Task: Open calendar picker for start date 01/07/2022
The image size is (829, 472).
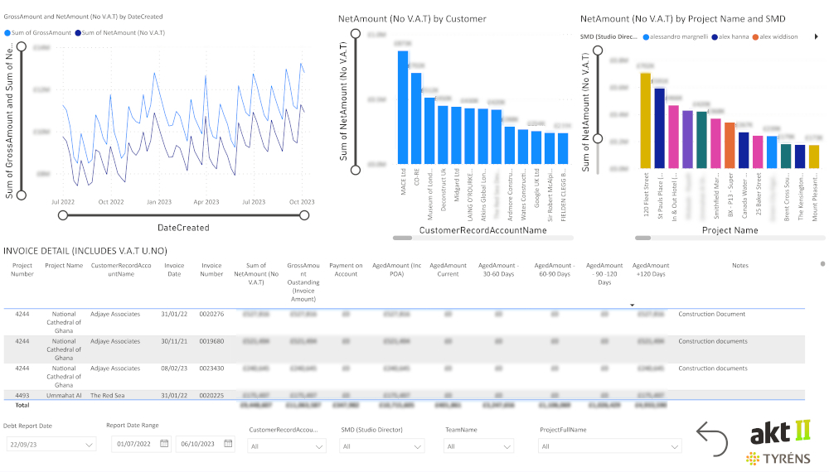Action: (x=164, y=444)
